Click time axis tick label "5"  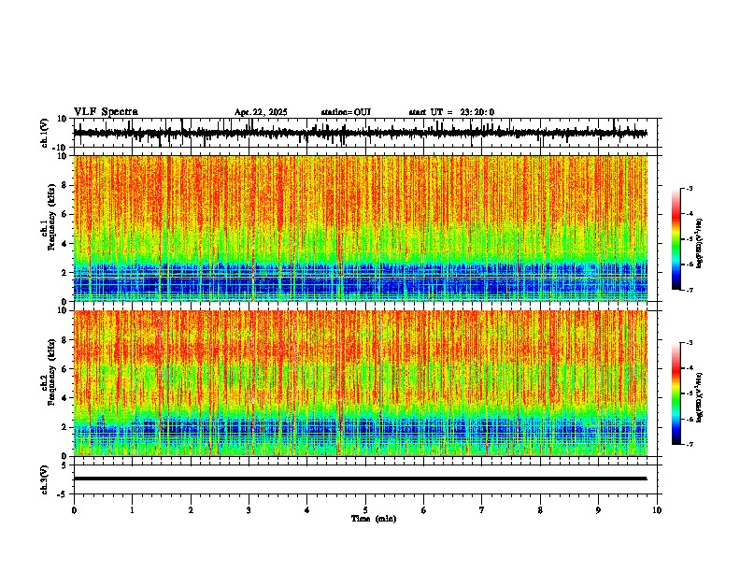(x=365, y=510)
